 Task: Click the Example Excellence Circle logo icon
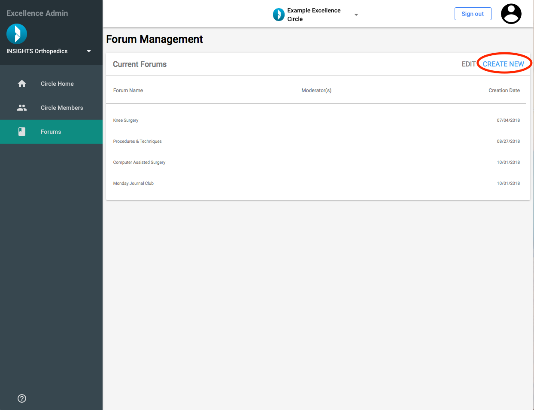(279, 15)
